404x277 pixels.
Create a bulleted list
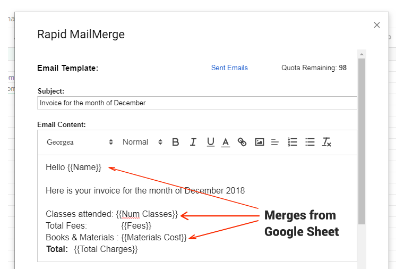[310, 142]
